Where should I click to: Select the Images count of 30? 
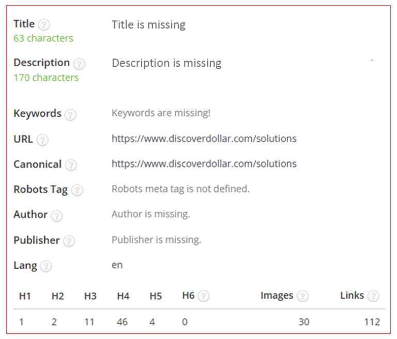(x=304, y=322)
